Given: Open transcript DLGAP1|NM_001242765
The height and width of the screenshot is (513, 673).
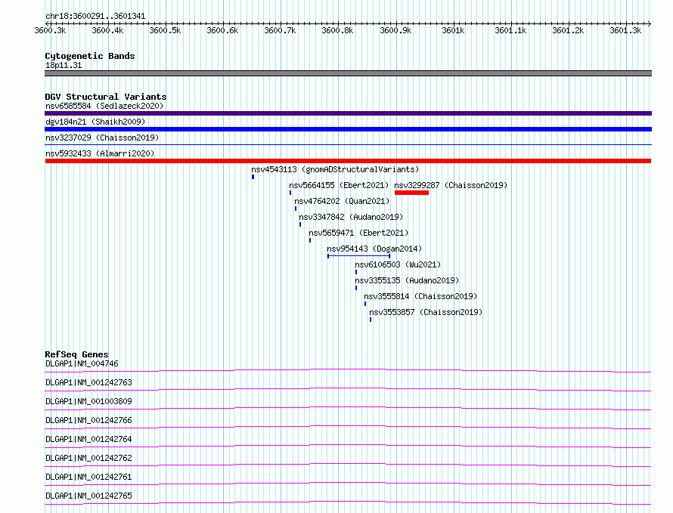Looking at the screenshot, I should click(88, 496).
